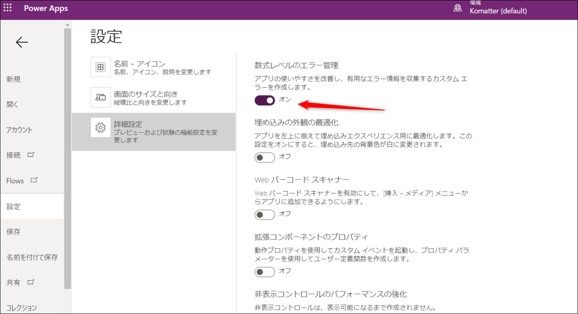The width and height of the screenshot is (578, 314).
Task: Open the 名前 + アイコン settings section
Action: tap(154, 67)
